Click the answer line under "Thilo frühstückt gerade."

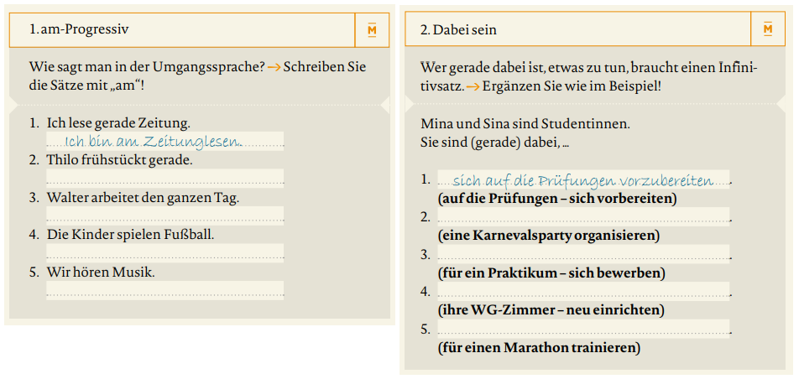(x=164, y=178)
